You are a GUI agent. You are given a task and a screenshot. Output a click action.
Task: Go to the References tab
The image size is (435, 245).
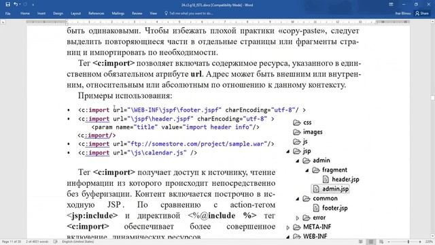coord(97,14)
